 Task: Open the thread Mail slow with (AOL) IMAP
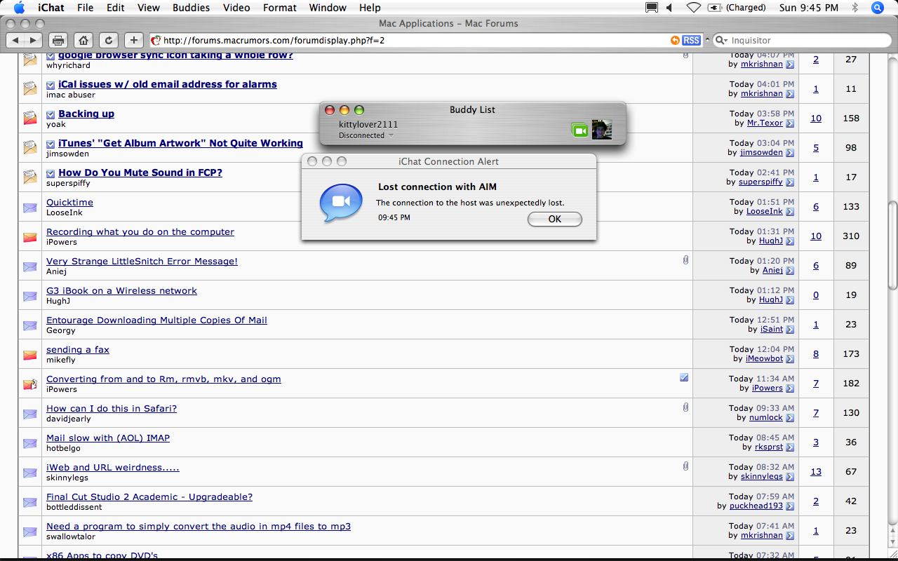[108, 438]
